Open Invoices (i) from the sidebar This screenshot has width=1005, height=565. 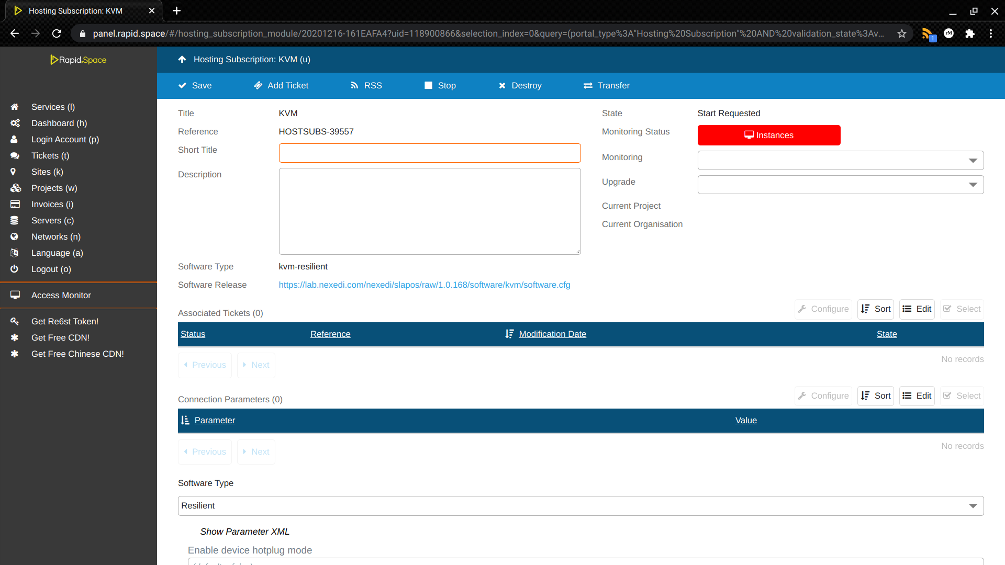tap(52, 204)
